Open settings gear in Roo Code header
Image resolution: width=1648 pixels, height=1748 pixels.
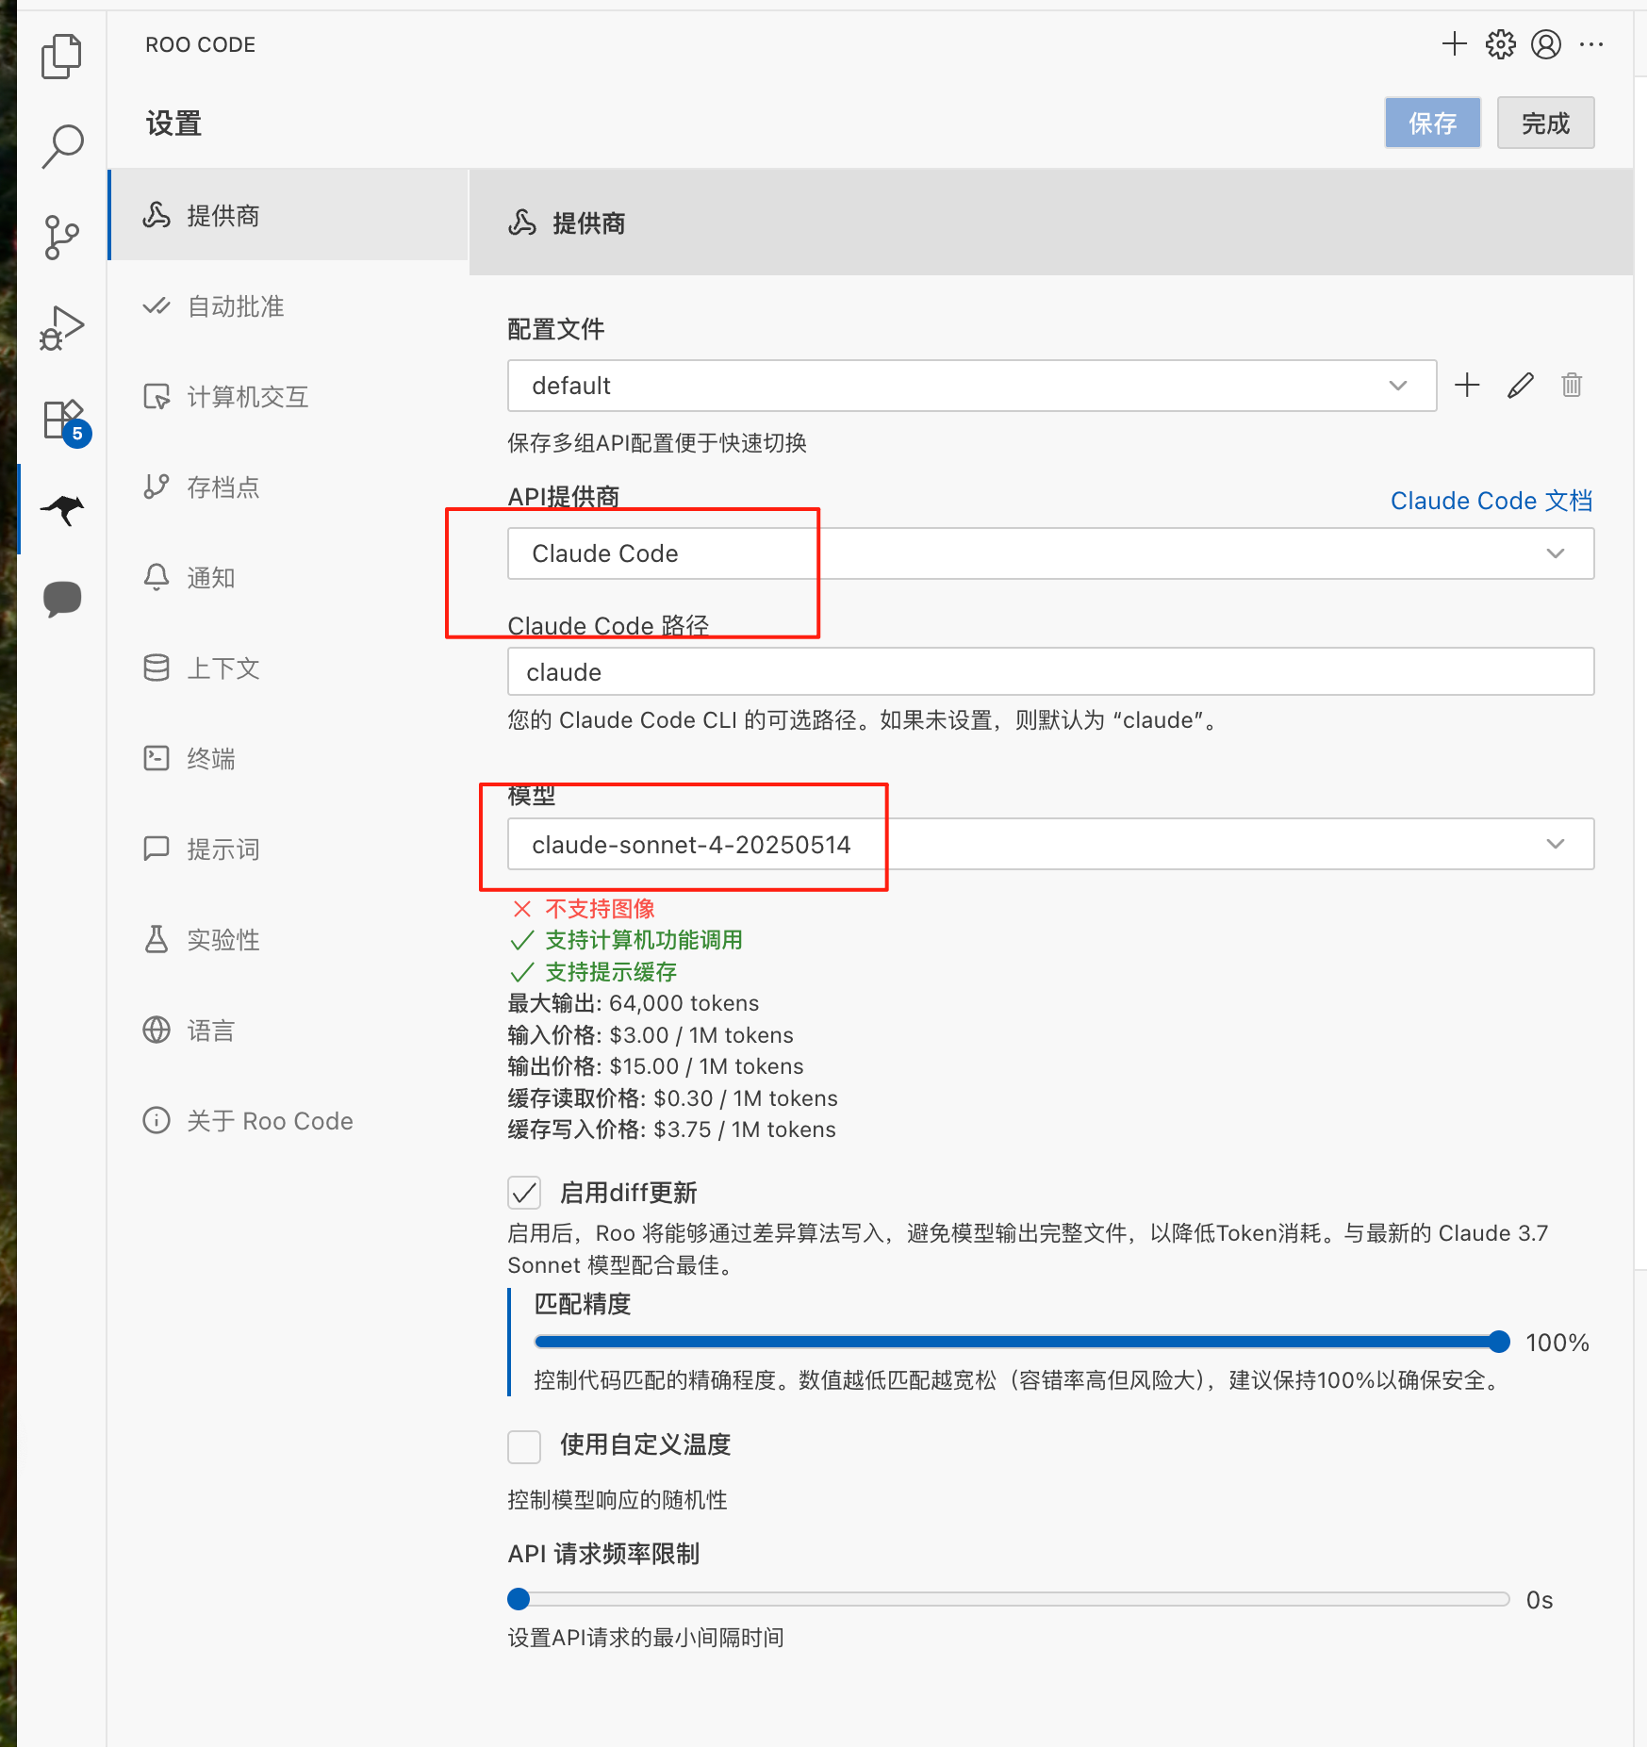coord(1500,44)
